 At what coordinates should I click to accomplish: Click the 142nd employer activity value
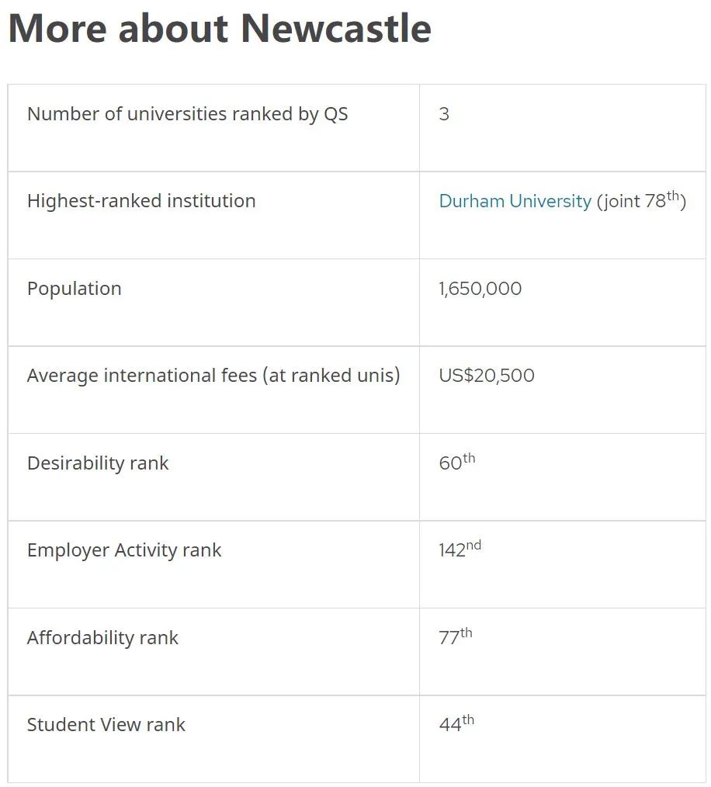pos(460,549)
